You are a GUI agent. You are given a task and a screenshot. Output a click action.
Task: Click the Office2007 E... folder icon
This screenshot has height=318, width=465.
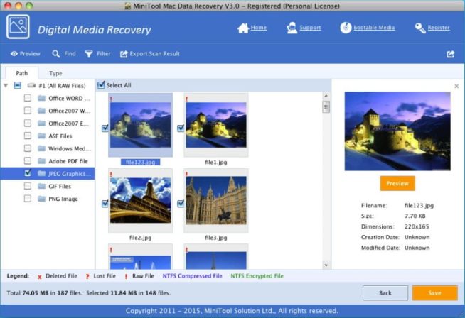tap(42, 124)
